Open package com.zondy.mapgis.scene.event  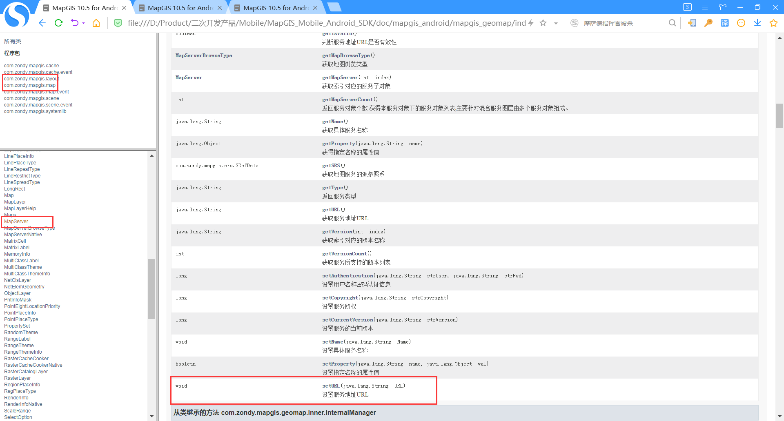coord(38,105)
